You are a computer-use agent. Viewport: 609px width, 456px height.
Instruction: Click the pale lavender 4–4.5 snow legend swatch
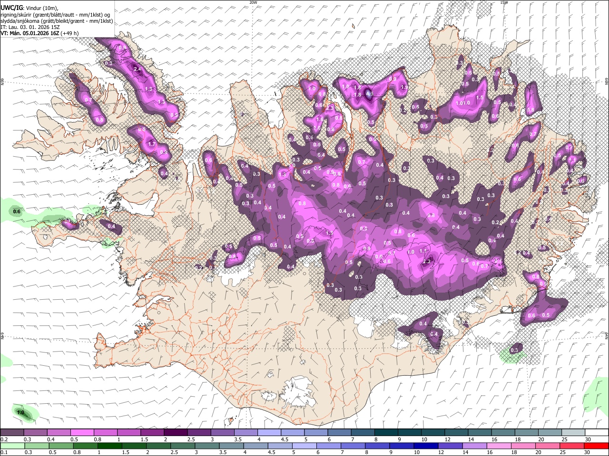[269, 433]
